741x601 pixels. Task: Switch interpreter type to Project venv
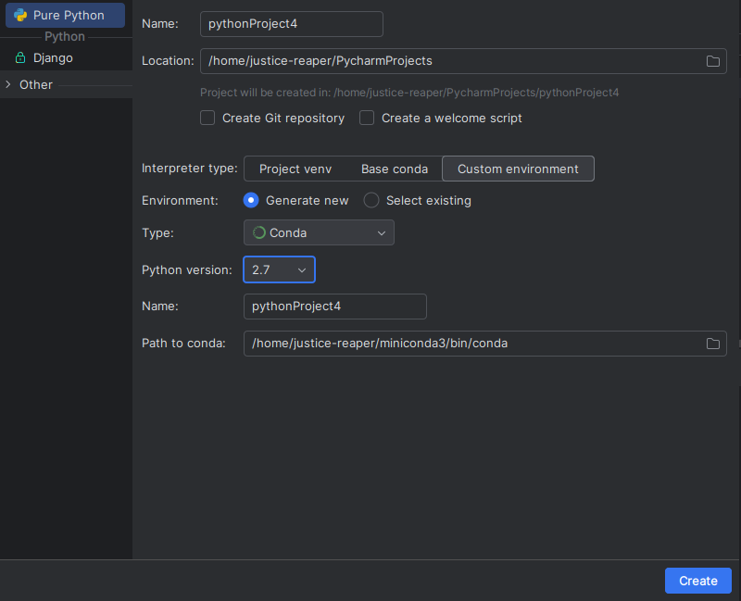click(295, 169)
